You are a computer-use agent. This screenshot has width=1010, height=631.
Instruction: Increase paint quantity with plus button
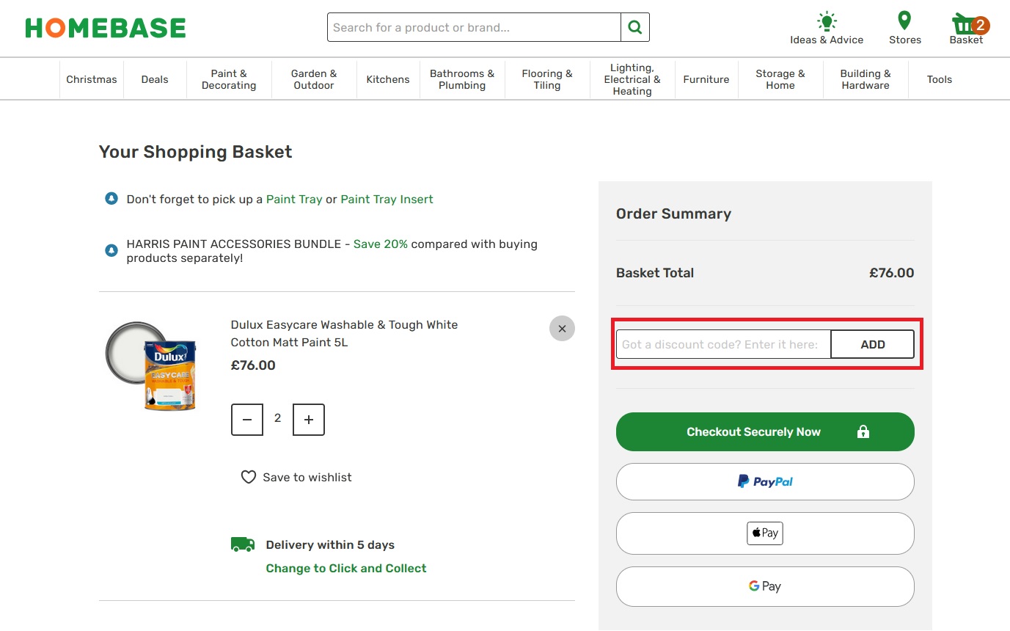pyautogui.click(x=309, y=420)
